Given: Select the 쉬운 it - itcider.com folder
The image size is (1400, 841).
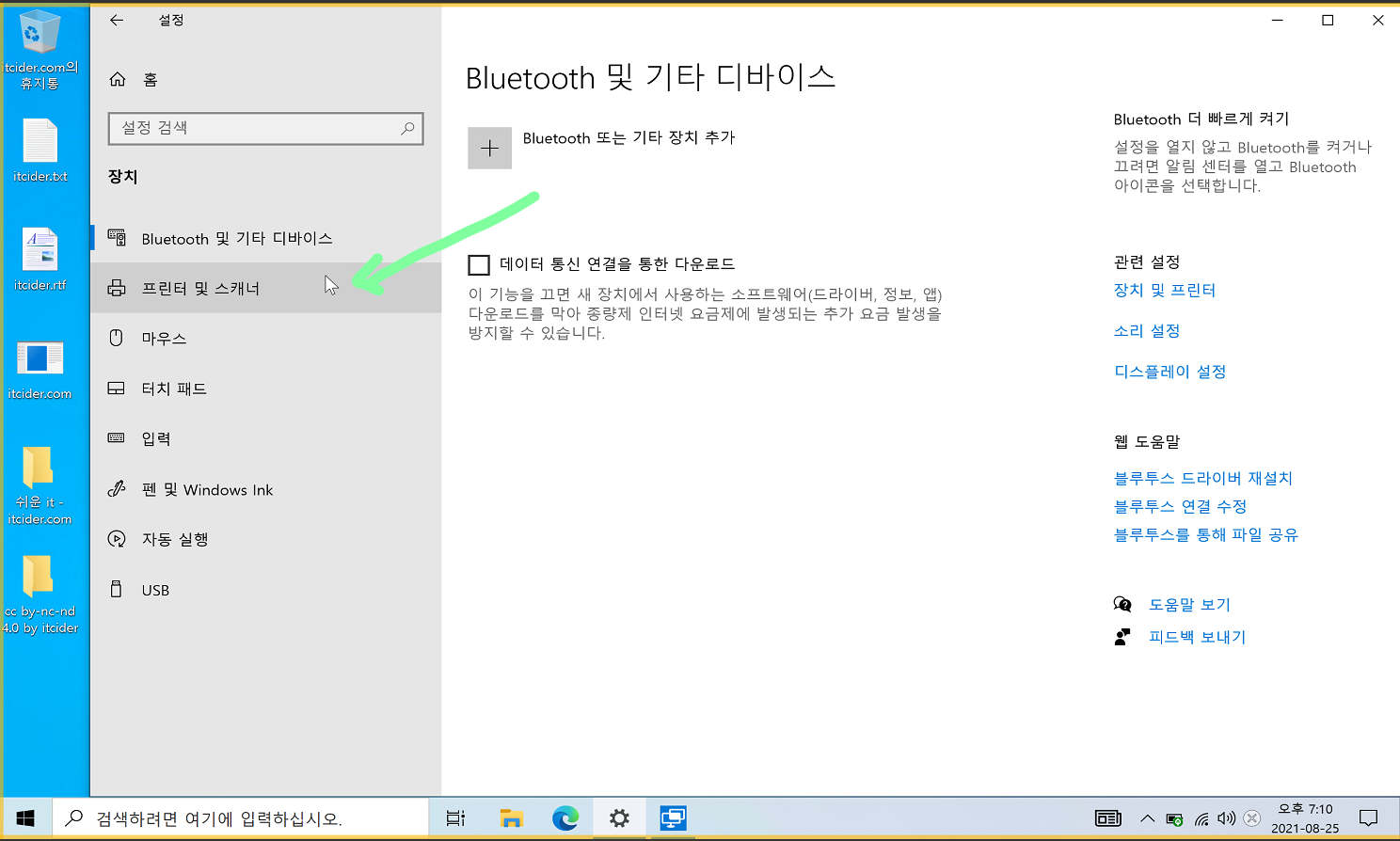Looking at the screenshot, I should [x=40, y=485].
